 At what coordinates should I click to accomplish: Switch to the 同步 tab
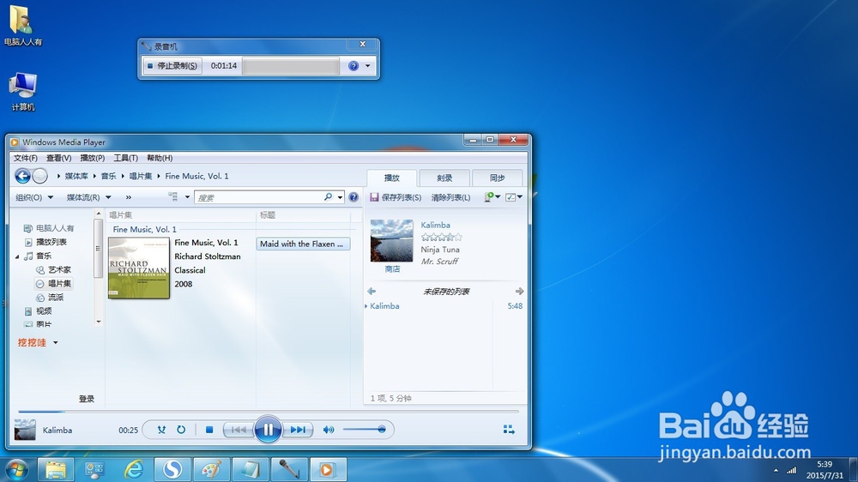(497, 178)
